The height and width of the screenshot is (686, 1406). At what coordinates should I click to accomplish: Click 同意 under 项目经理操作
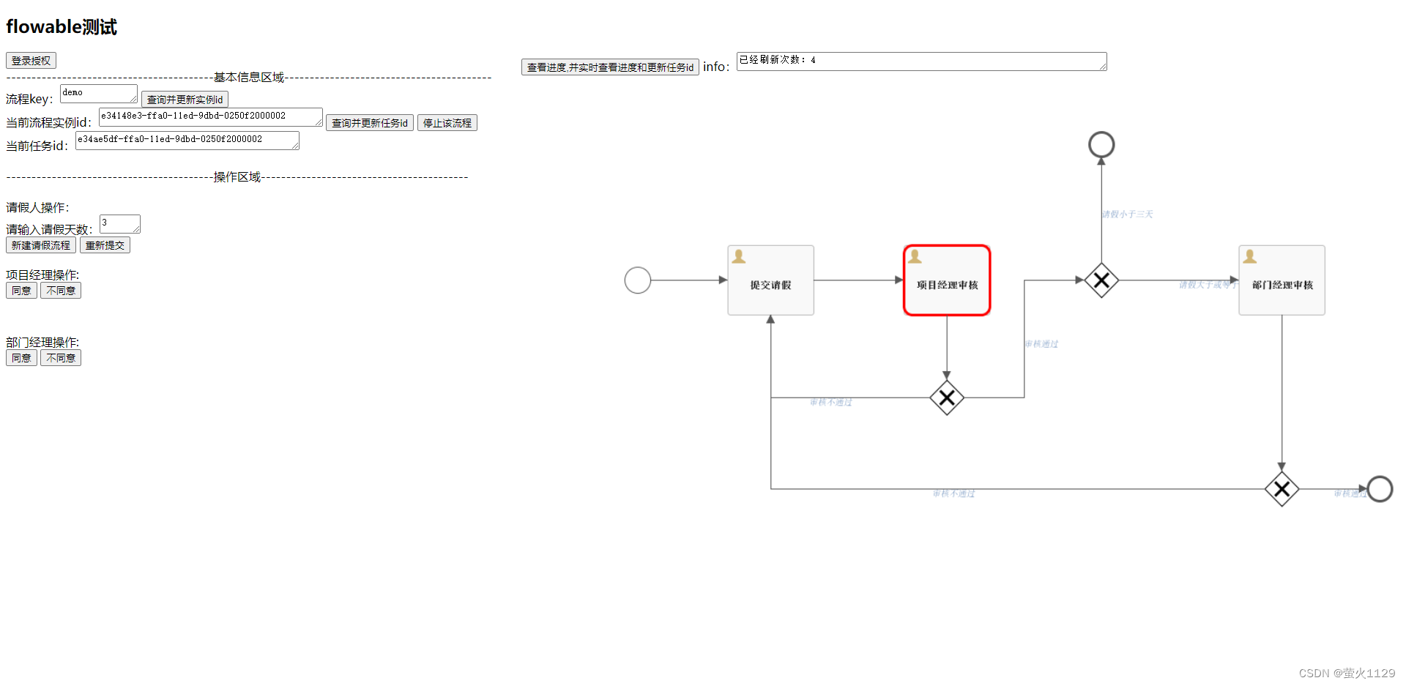tap(21, 290)
